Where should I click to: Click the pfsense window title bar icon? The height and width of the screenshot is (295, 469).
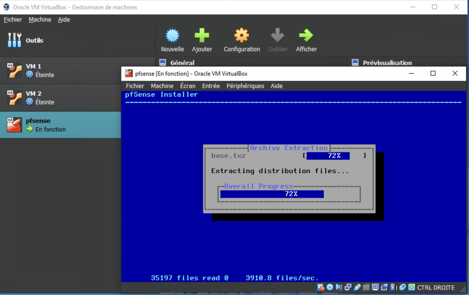(129, 74)
